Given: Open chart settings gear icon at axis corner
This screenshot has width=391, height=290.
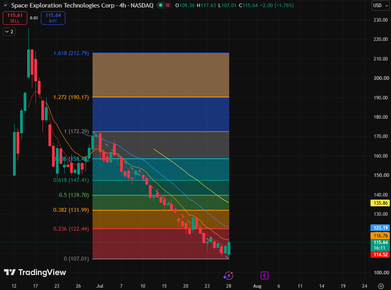Looking at the screenshot, I should click(381, 286).
